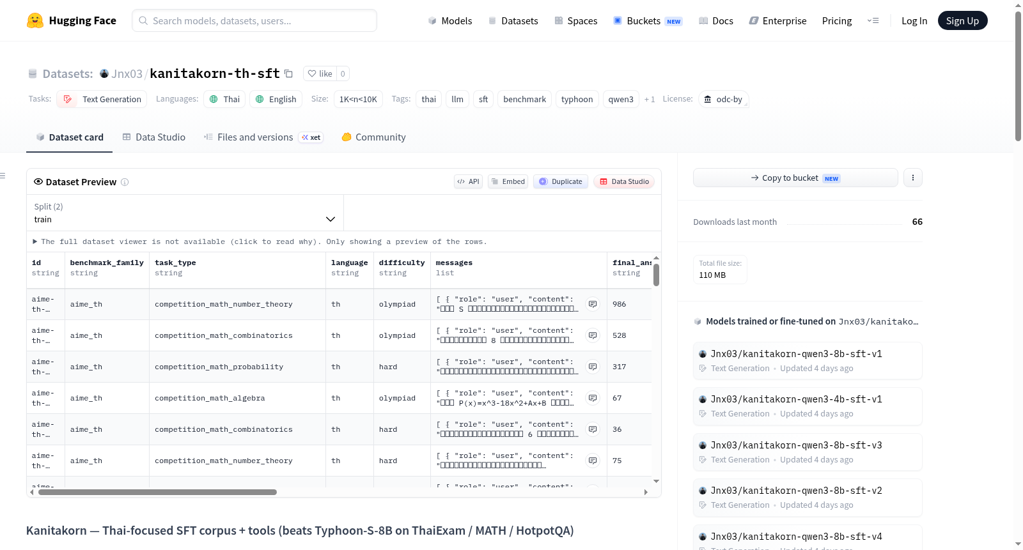This screenshot has height=550, width=1023.
Task: Go to the Community tab
Action: (373, 137)
